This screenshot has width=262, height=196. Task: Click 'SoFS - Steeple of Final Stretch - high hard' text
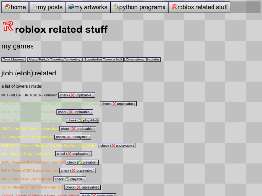33,187
